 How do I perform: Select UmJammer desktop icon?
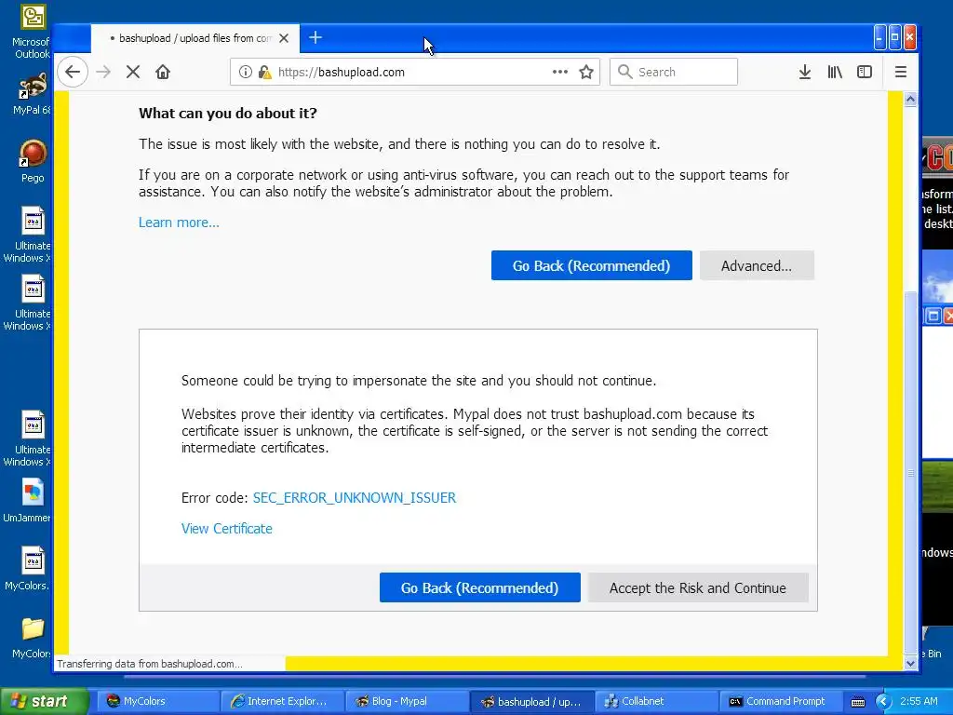click(28, 501)
